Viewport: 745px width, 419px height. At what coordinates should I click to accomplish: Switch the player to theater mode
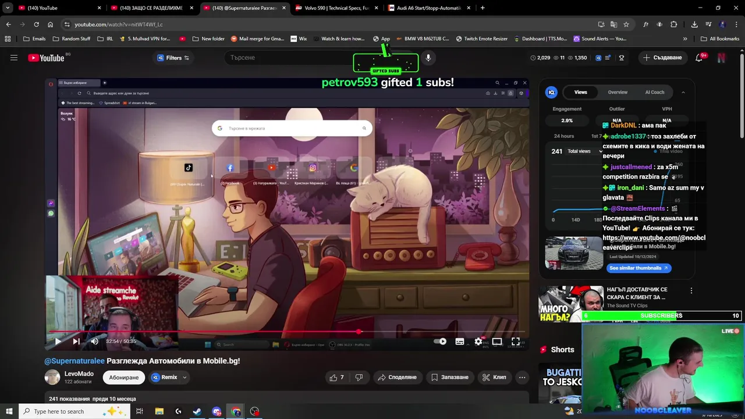click(x=497, y=342)
